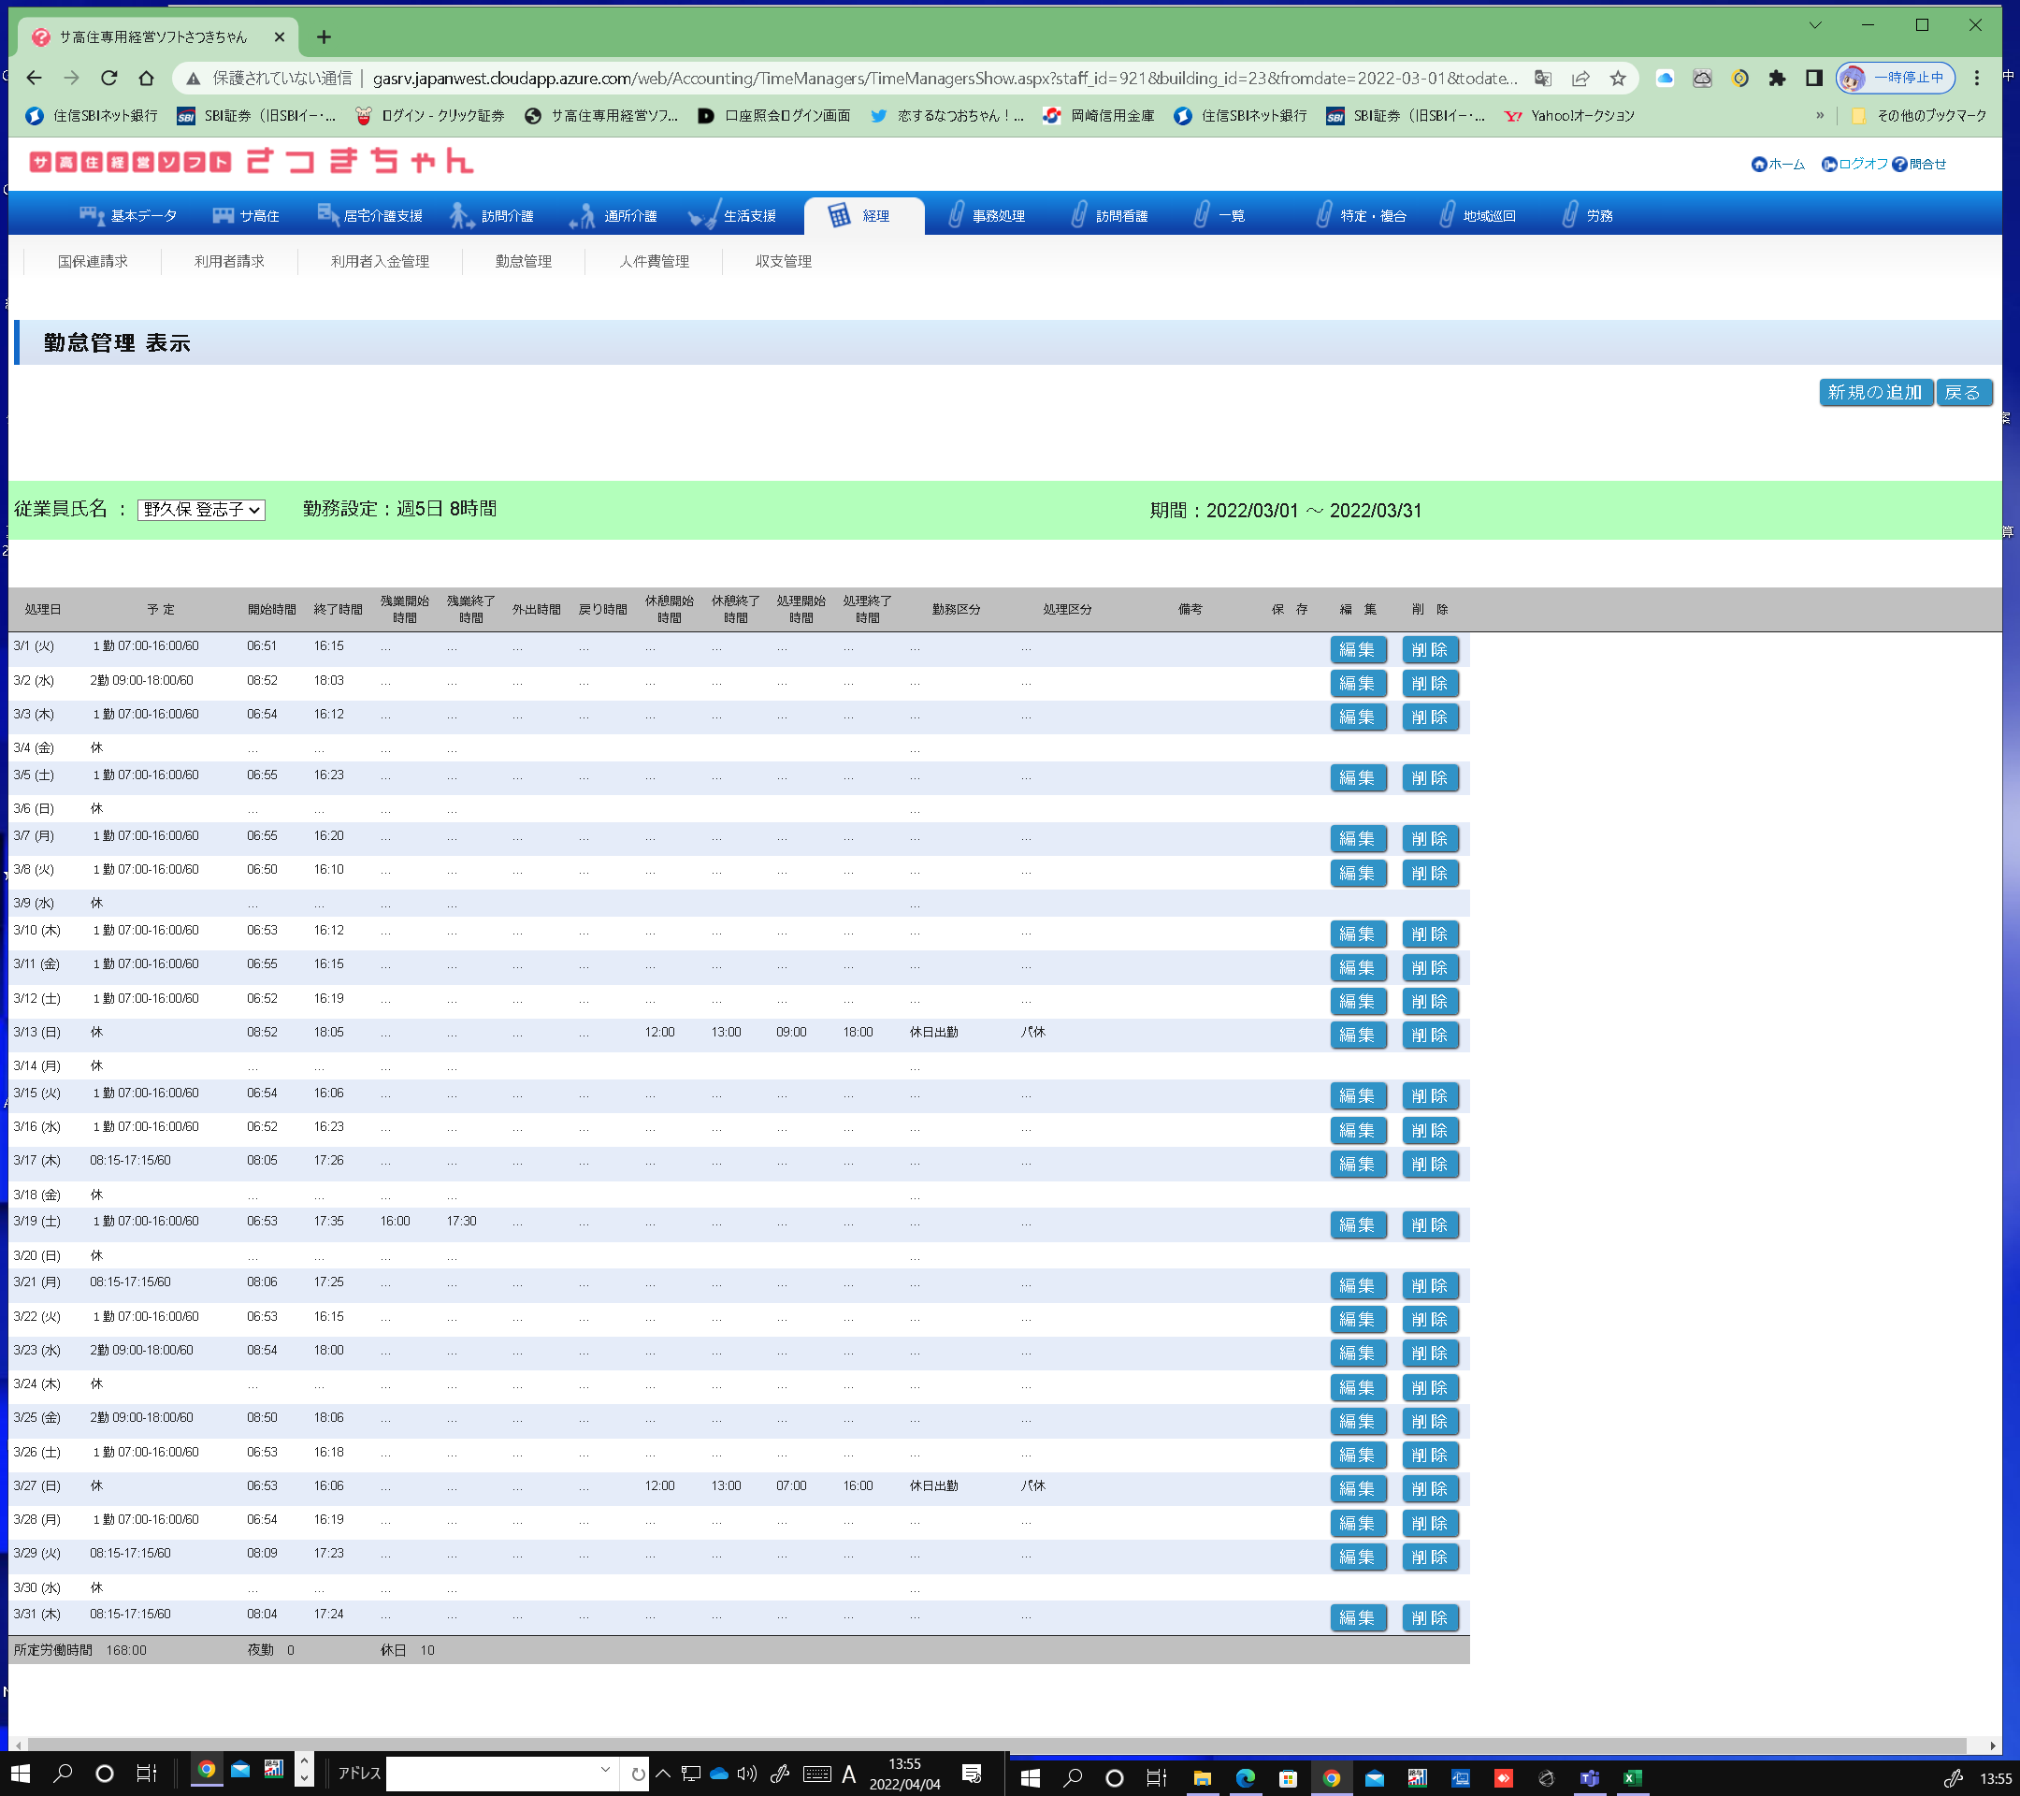
Task: Bookmark this page with the star icon
Action: tap(1618, 78)
